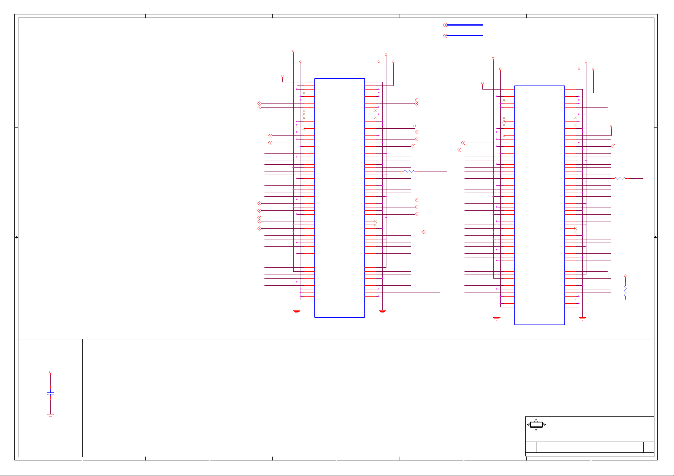Select the horizontal resistor beside the left connector
The height and width of the screenshot is (476, 674).
point(409,171)
